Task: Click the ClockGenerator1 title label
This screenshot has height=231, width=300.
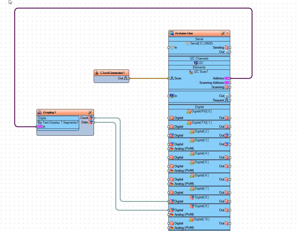Action: (x=112, y=73)
